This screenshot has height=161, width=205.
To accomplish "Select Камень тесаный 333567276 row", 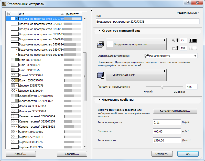I will tap(44, 121).
